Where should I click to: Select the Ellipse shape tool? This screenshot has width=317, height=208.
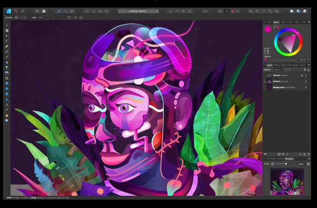(7, 89)
